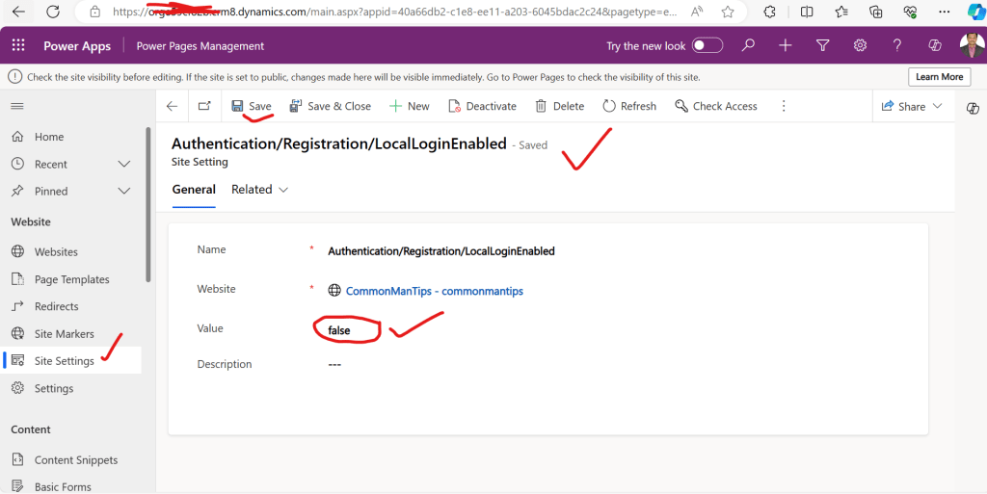
Task: Open record in new window icon
Action: pos(204,106)
